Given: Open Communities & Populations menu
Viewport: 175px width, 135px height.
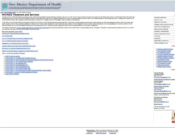Looking at the screenshot, I should coord(164,34).
